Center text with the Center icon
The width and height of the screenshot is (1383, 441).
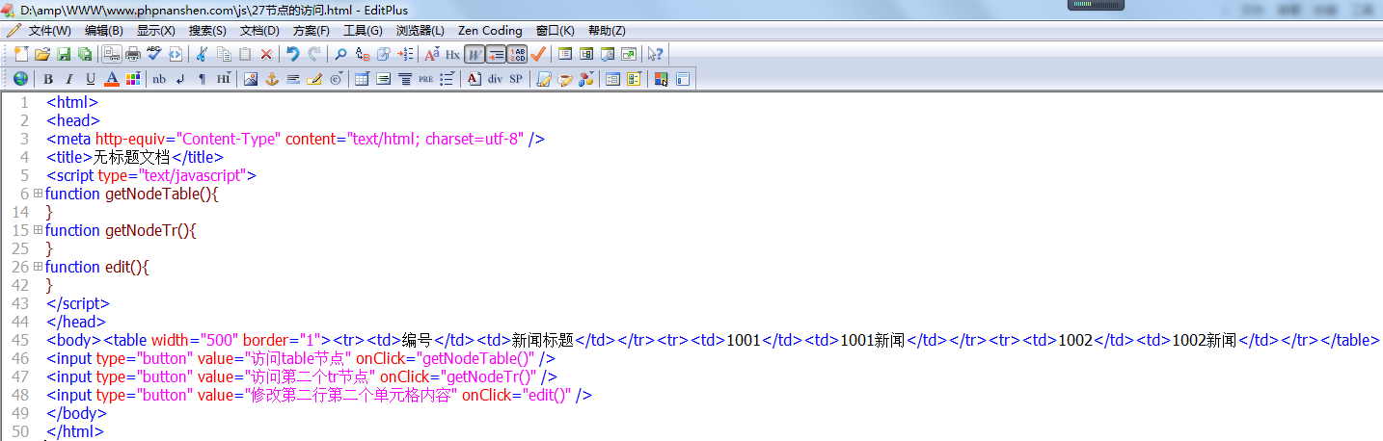[x=404, y=79]
